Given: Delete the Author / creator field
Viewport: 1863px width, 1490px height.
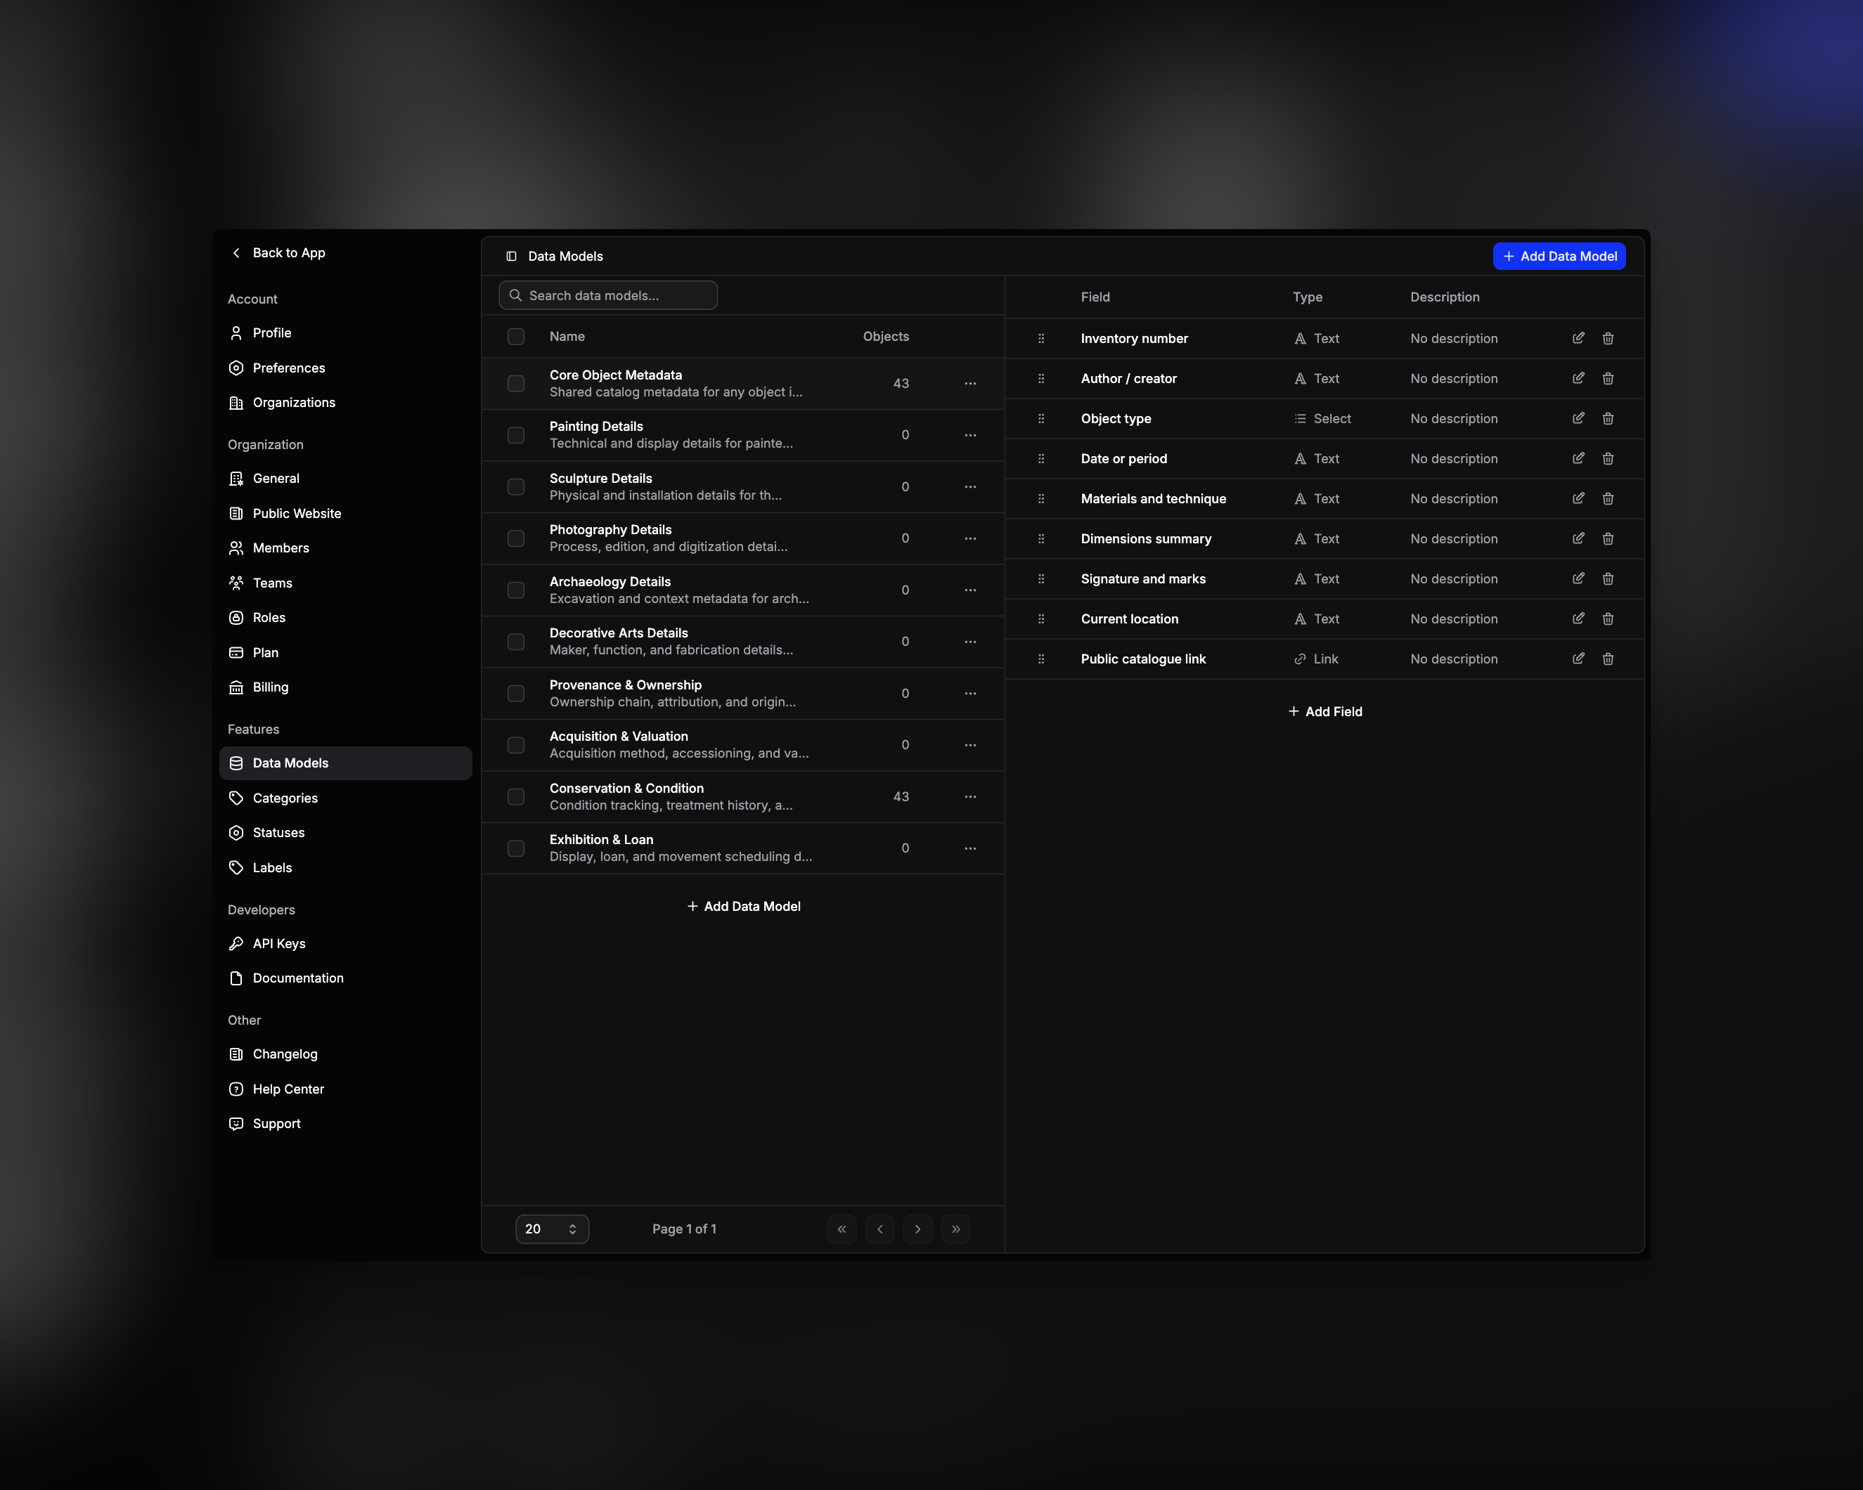Looking at the screenshot, I should point(1607,378).
